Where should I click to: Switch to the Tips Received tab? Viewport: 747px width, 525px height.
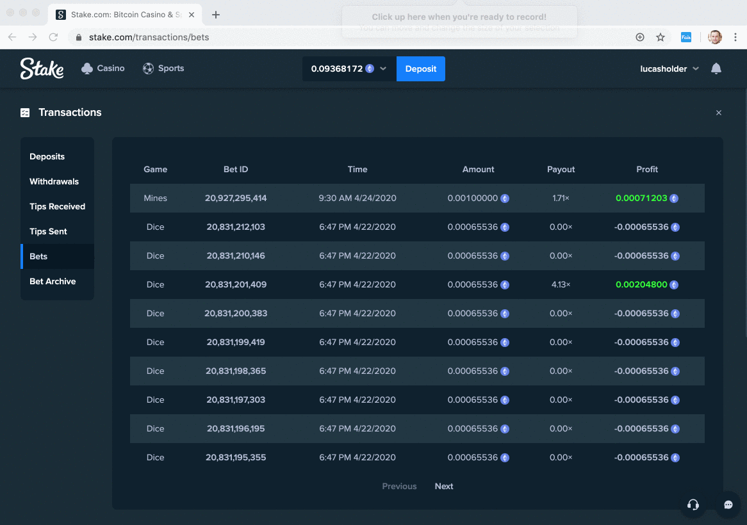pyautogui.click(x=57, y=207)
